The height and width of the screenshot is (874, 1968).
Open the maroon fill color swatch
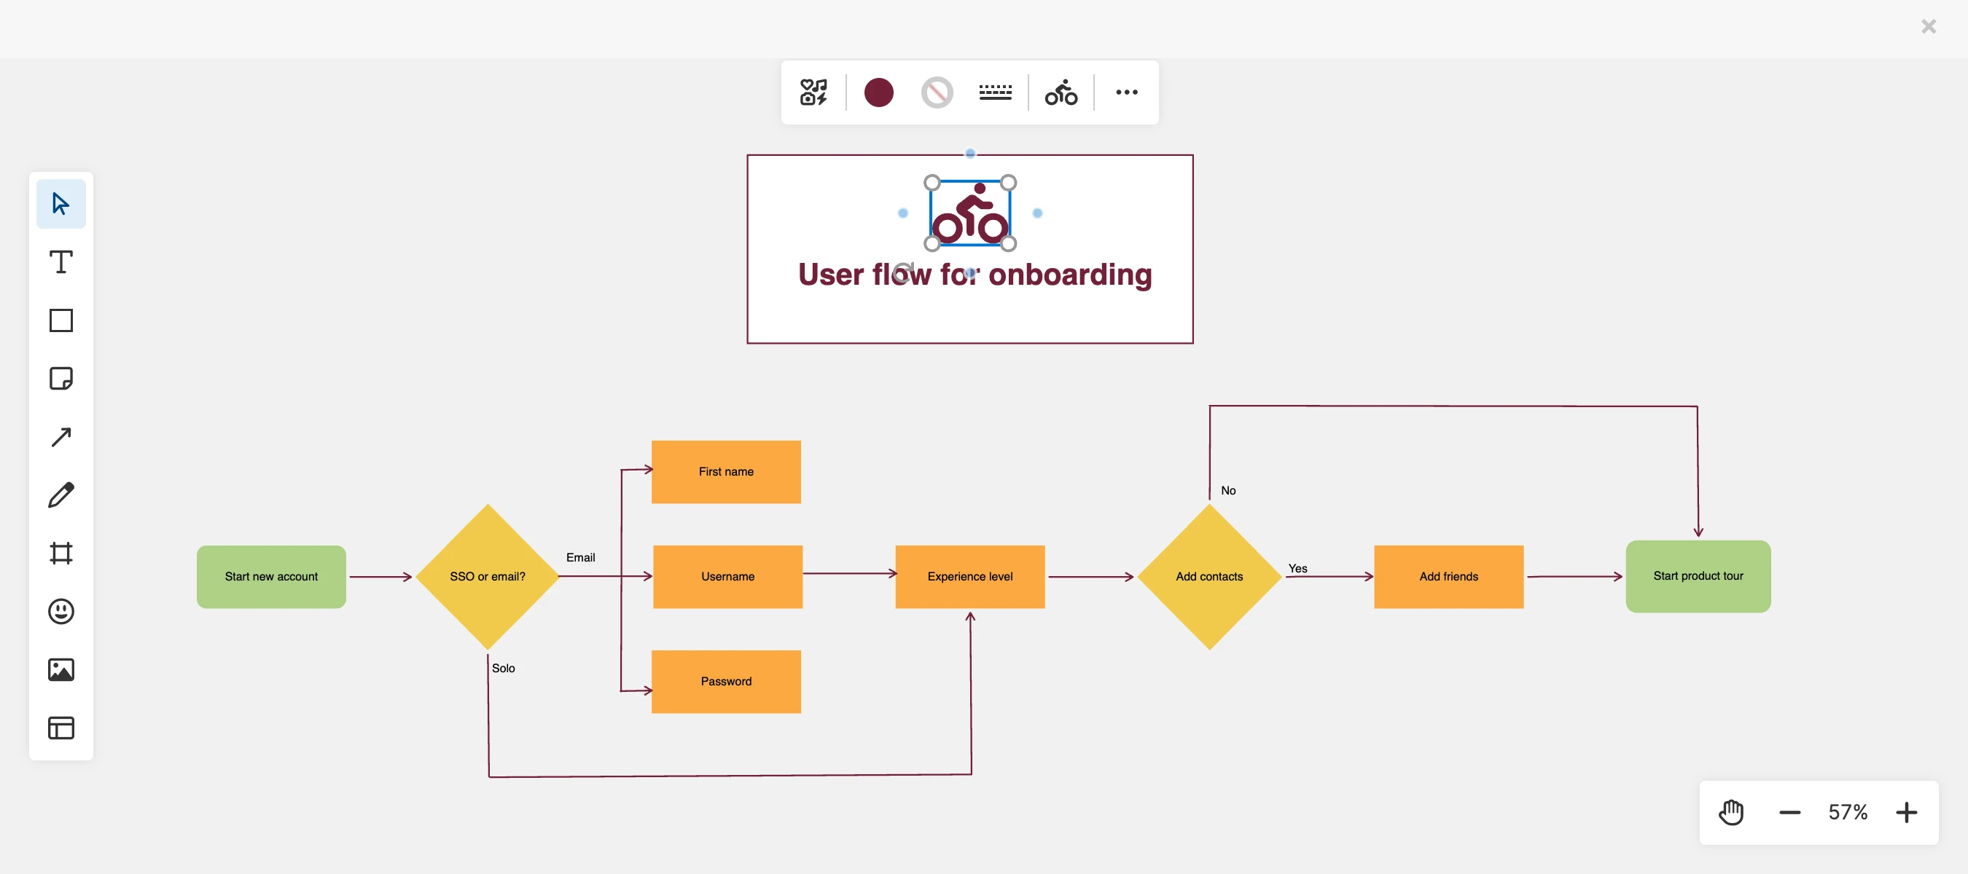click(878, 92)
